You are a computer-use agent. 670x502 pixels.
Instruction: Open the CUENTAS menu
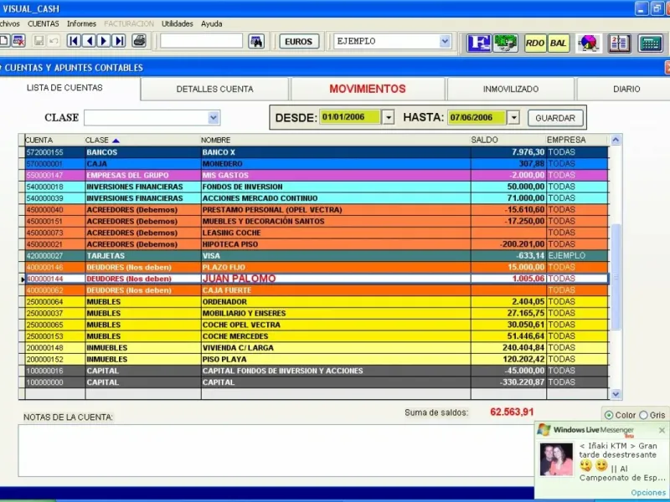click(x=44, y=24)
